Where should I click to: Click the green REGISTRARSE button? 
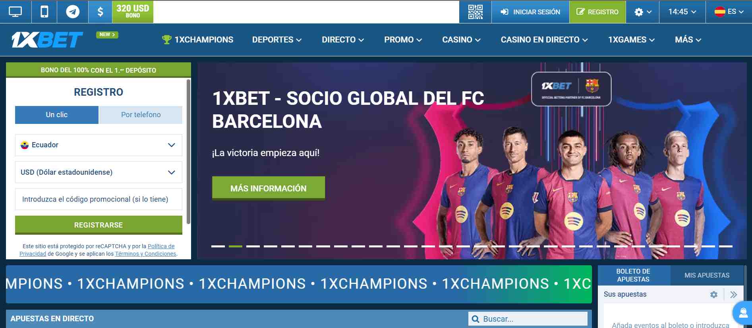99,225
